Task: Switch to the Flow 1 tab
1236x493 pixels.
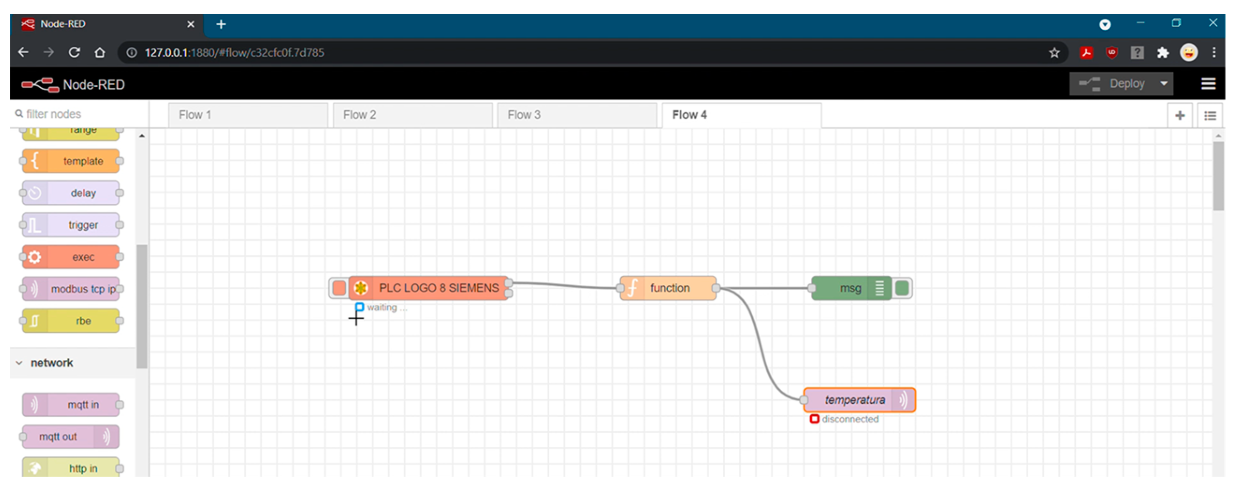Action: point(247,115)
